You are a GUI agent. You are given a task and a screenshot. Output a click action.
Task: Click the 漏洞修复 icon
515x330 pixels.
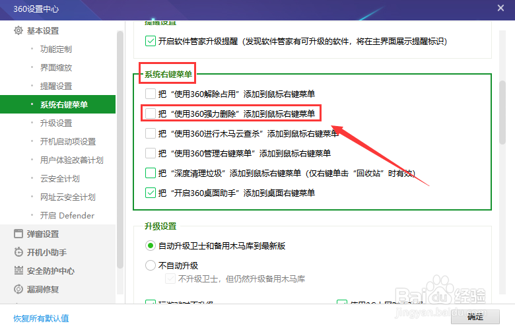pos(18,289)
